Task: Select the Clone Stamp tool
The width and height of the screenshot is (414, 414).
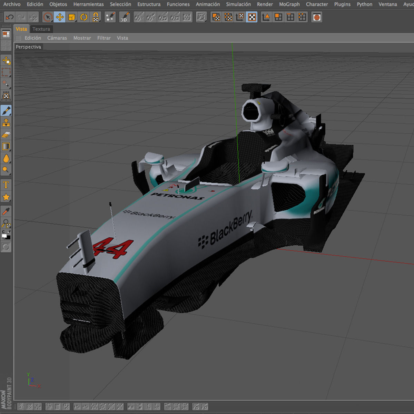Action: 6,123
